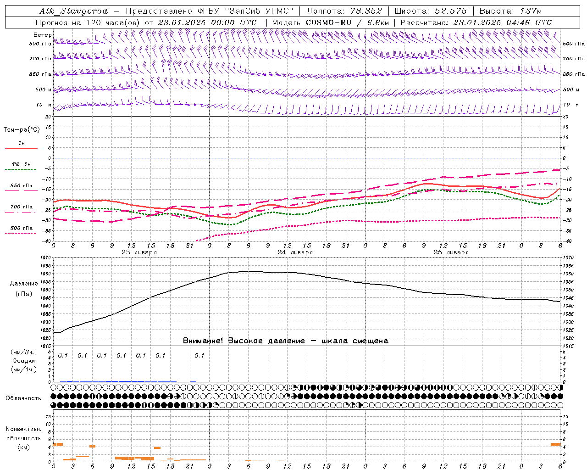
Task: Click left '500 м' wind level label
Action: (x=44, y=90)
